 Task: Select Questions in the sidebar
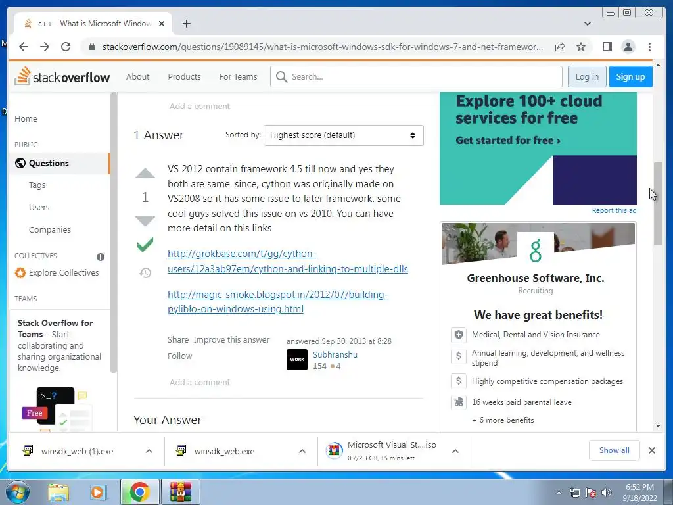tap(60, 163)
